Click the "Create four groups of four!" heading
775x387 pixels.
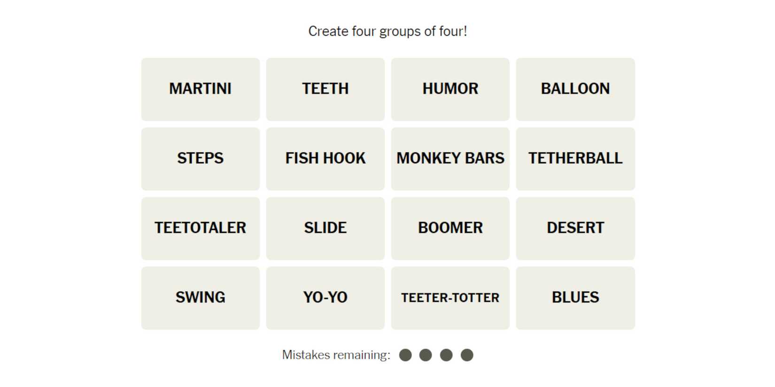(x=387, y=31)
